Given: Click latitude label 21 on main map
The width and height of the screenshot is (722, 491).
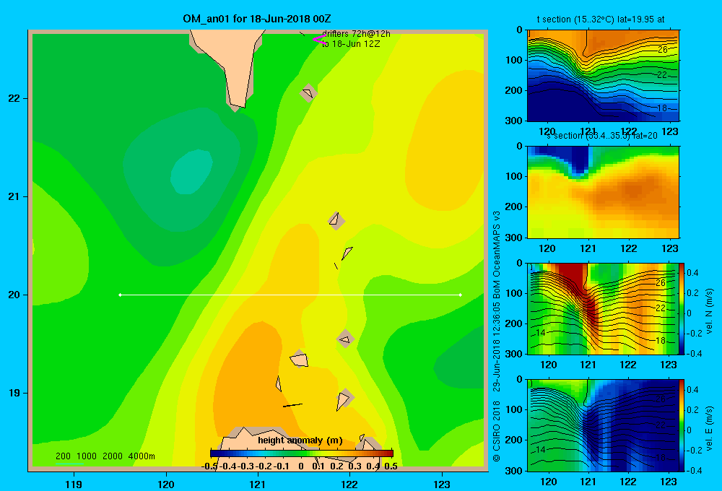Looking at the screenshot, I should 14,196.
